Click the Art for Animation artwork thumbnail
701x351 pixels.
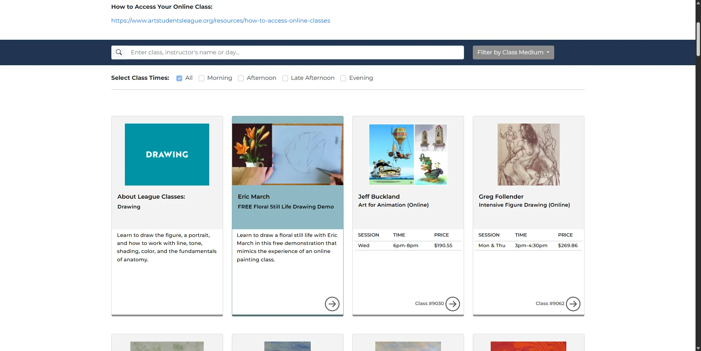coord(408,155)
